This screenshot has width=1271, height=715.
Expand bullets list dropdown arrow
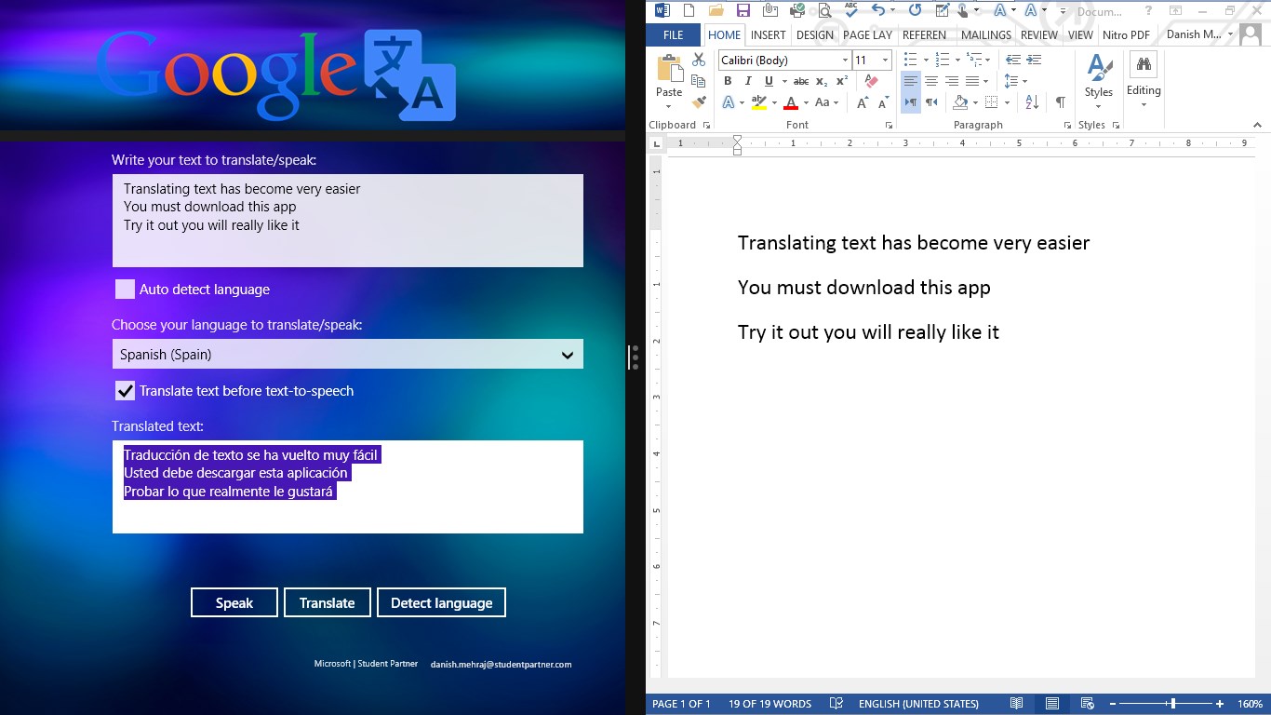927,60
